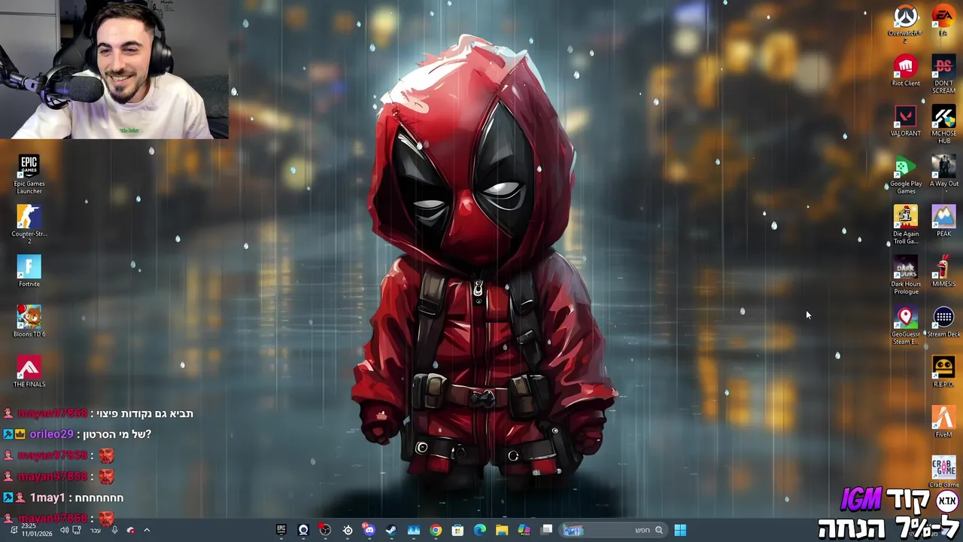
Task: Click chat username 1may1
Action: pos(46,498)
